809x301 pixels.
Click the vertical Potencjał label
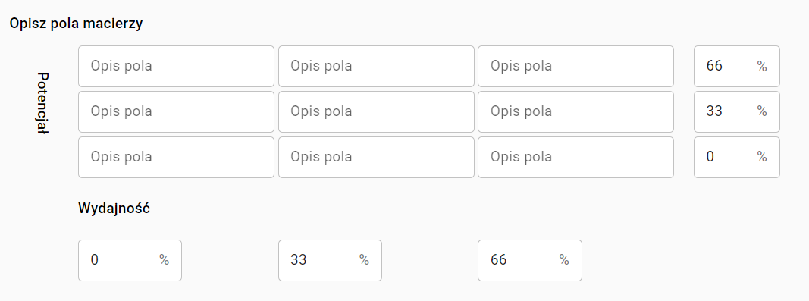[42, 103]
